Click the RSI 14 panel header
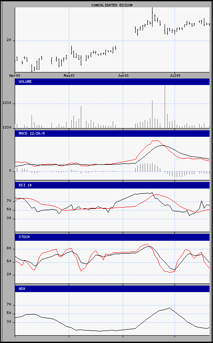213x343 pixels. (x=112, y=185)
